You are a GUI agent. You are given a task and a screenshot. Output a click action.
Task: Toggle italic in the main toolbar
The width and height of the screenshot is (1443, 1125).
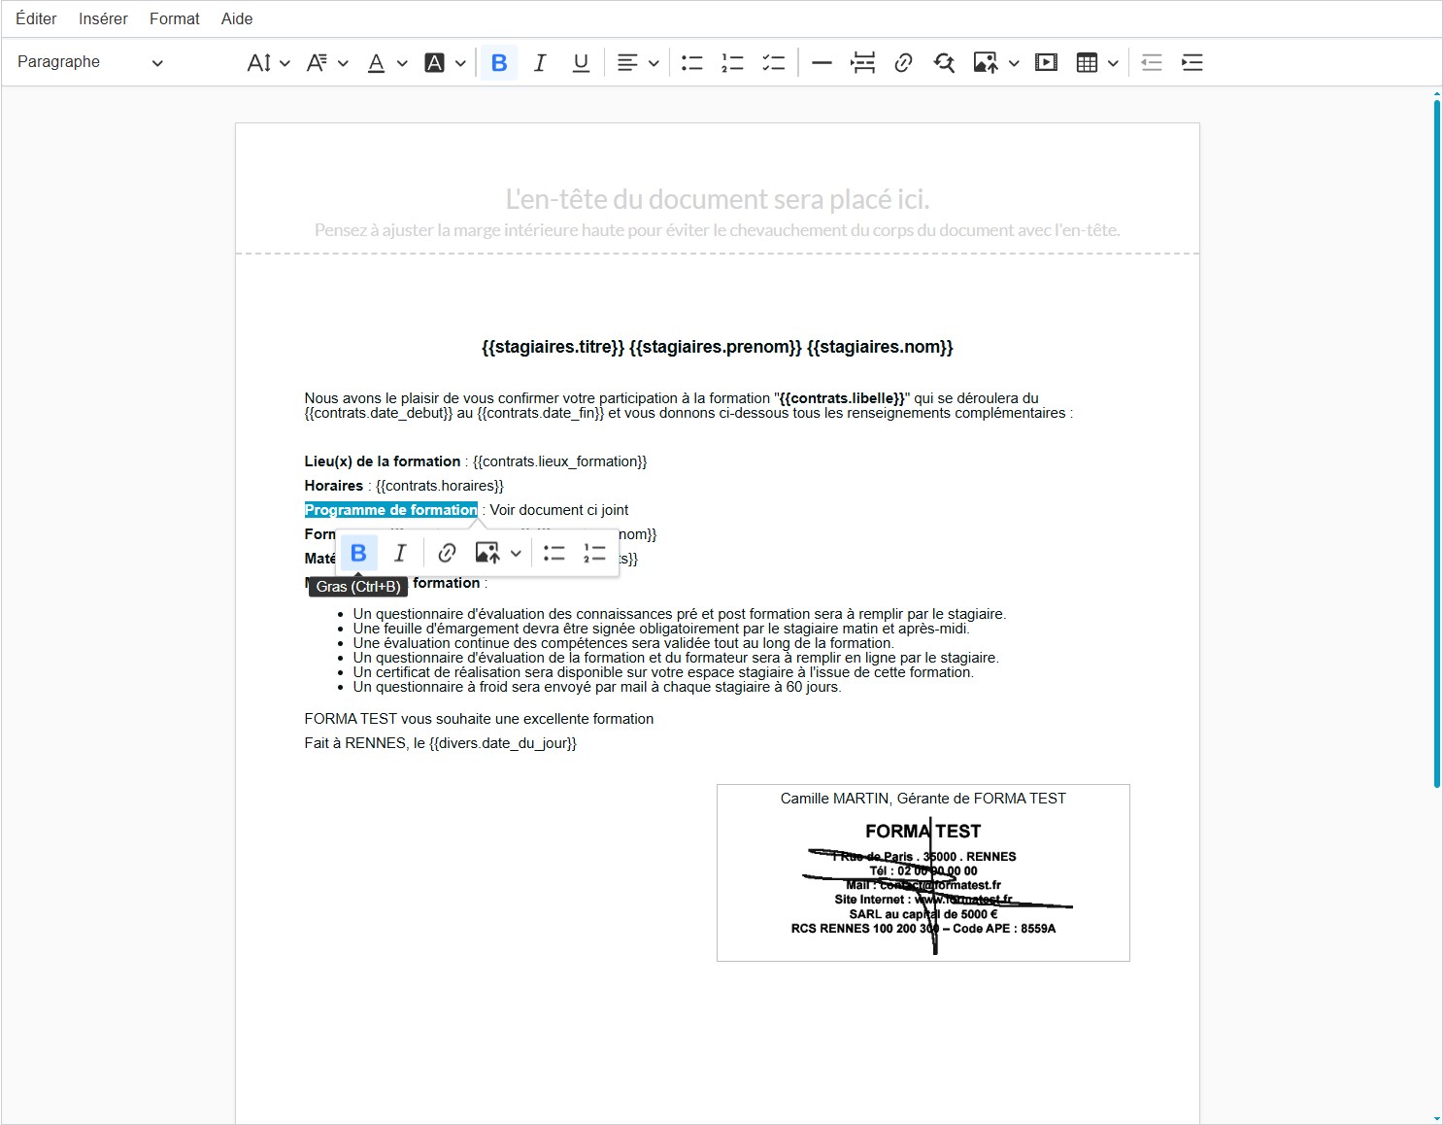point(540,63)
